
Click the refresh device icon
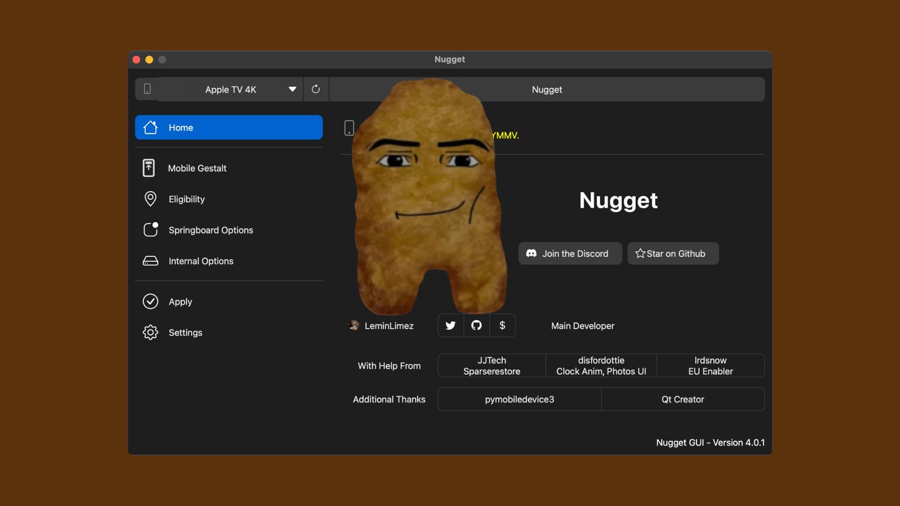pyautogui.click(x=316, y=89)
